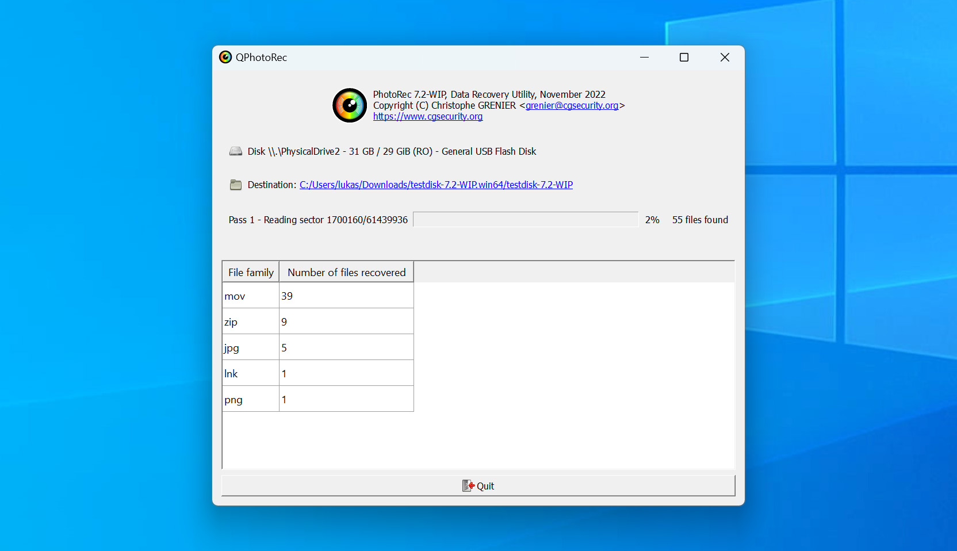This screenshot has width=957, height=551.
Task: Select the lnk file family cell
Action: coord(251,373)
